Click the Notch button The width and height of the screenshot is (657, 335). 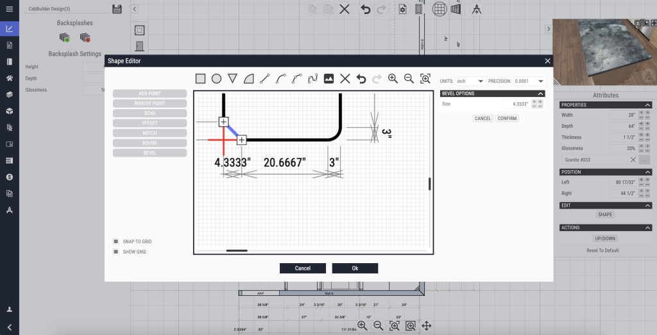click(x=149, y=133)
